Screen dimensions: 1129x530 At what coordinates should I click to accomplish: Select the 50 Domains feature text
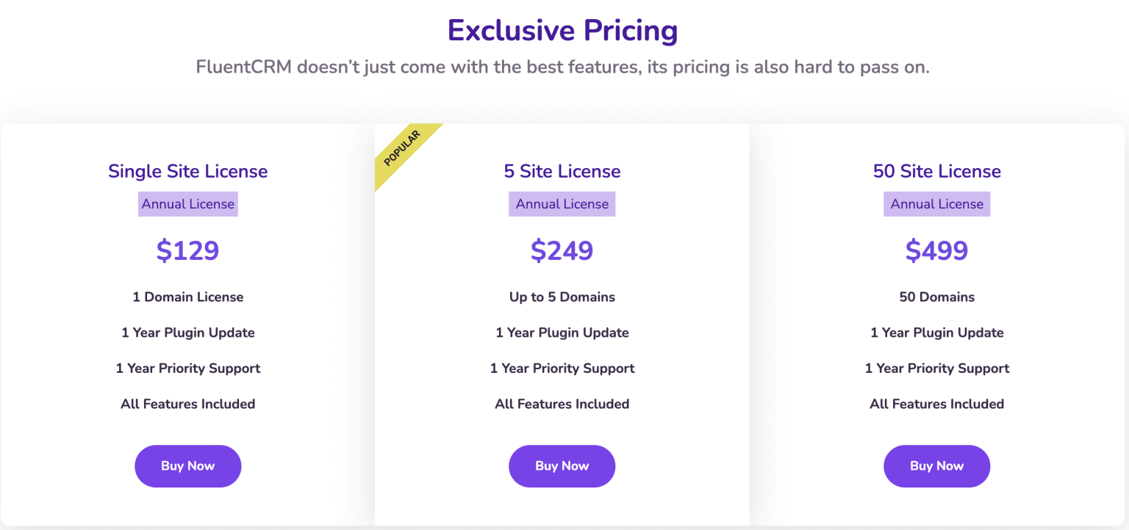tap(936, 297)
